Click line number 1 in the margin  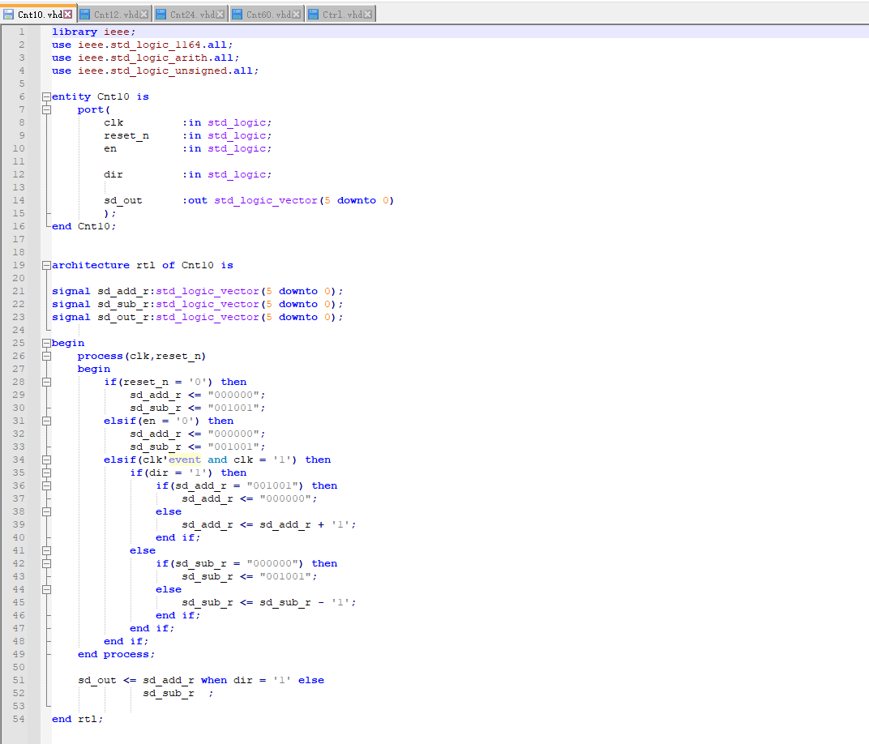point(22,32)
